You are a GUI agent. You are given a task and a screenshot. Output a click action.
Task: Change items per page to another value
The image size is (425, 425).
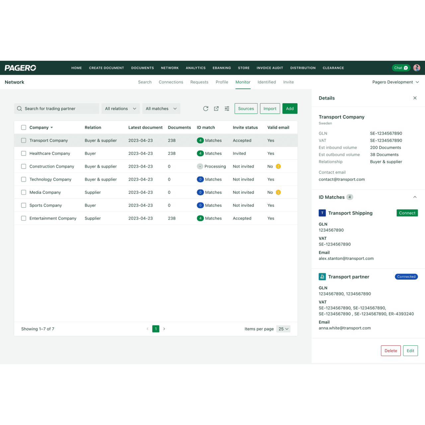(x=283, y=329)
